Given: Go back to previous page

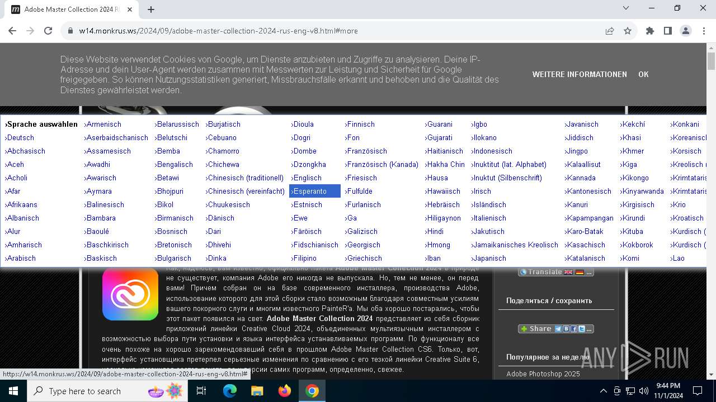Looking at the screenshot, I should 12,31.
